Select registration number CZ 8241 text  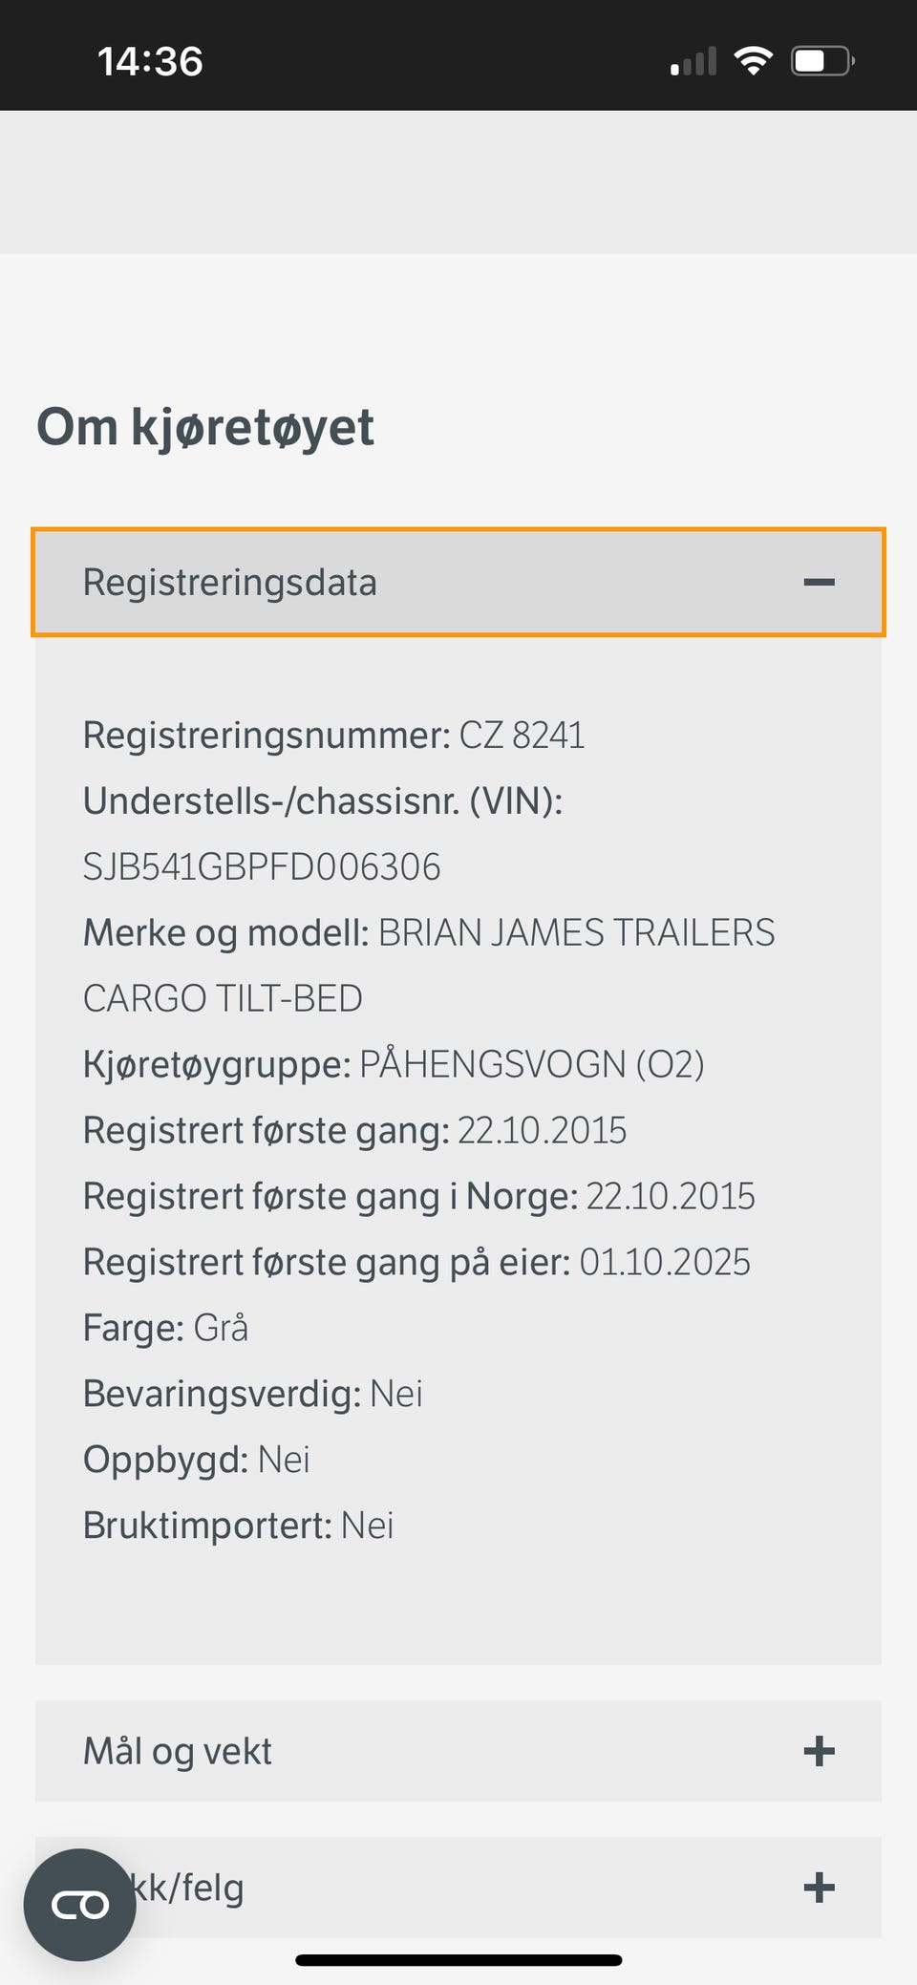click(522, 736)
